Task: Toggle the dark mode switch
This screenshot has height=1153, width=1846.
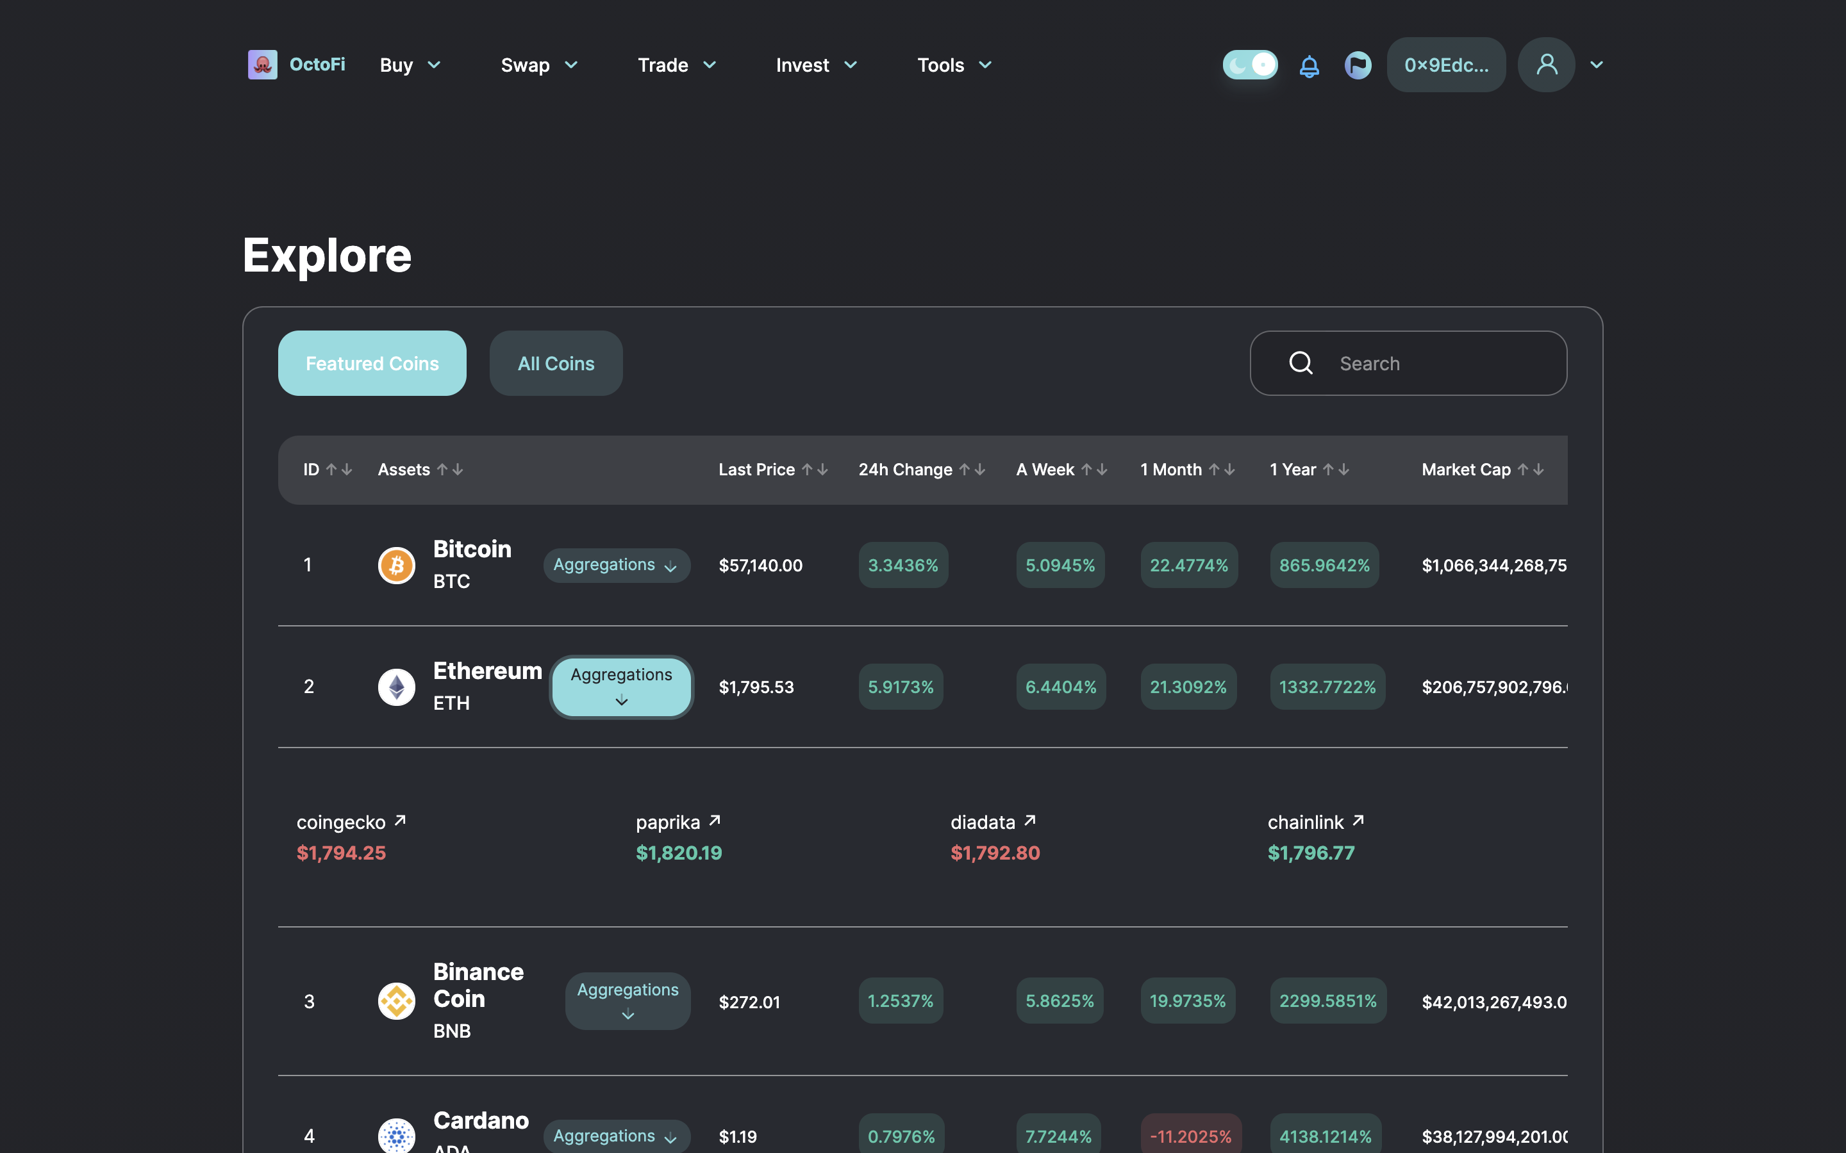Action: point(1249,65)
